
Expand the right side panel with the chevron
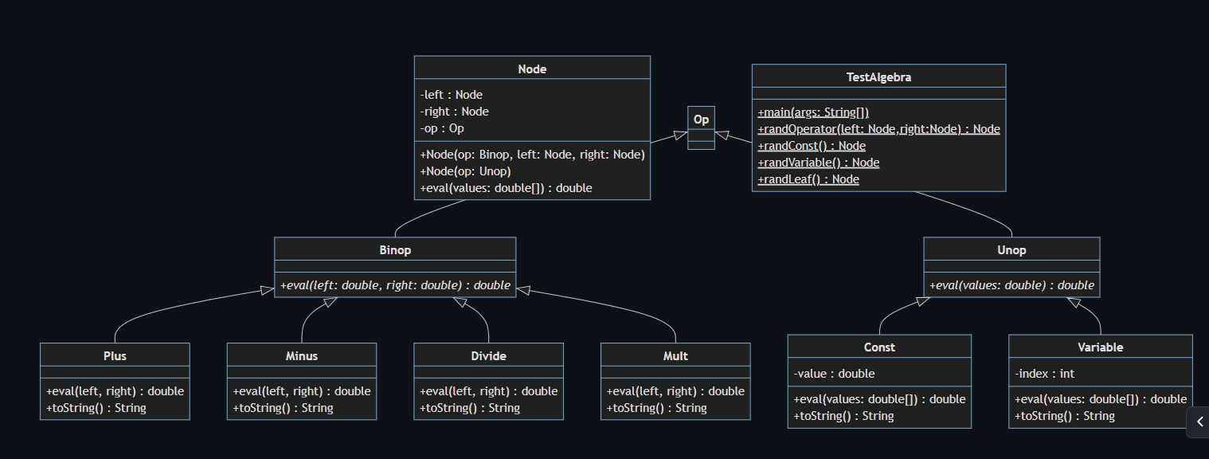1201,422
